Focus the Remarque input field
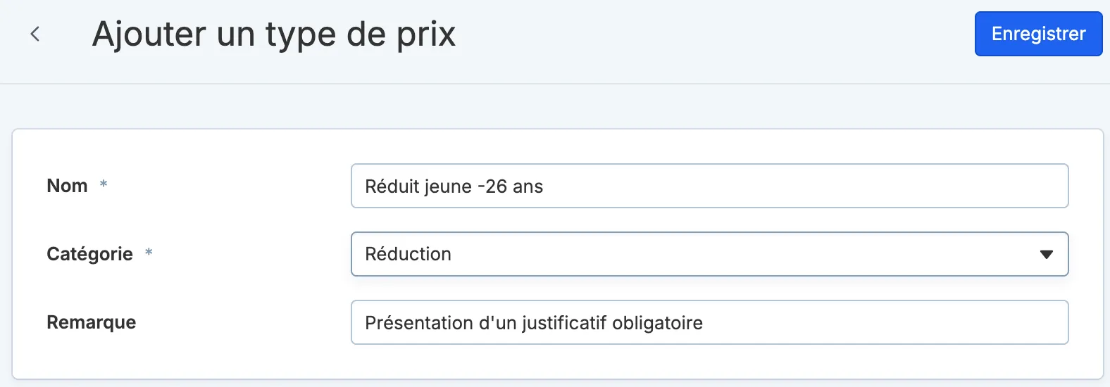 709,322
